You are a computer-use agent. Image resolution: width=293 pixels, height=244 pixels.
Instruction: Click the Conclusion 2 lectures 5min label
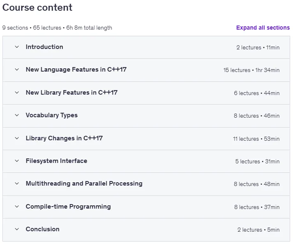[x=258, y=230]
